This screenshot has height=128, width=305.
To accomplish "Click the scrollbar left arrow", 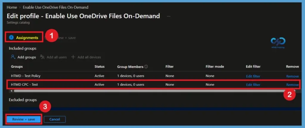I will point(11,91).
